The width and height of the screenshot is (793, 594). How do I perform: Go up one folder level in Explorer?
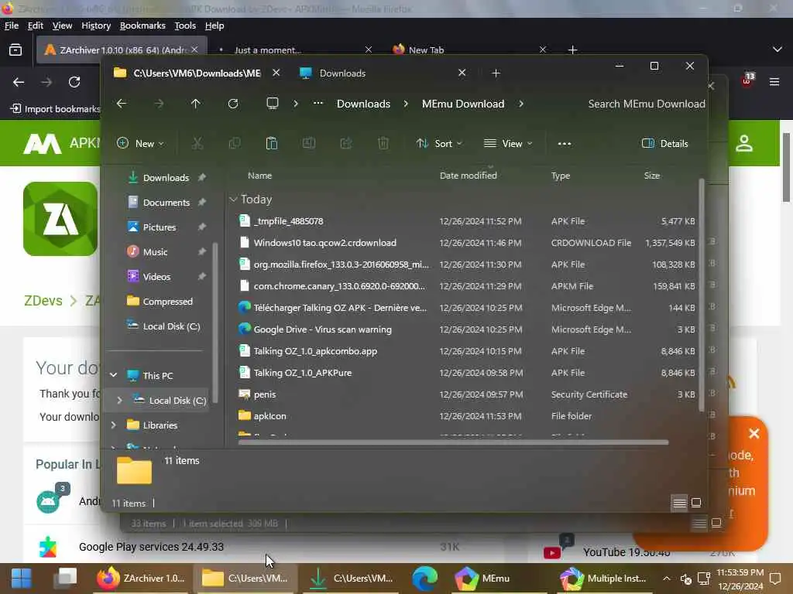[196, 104]
